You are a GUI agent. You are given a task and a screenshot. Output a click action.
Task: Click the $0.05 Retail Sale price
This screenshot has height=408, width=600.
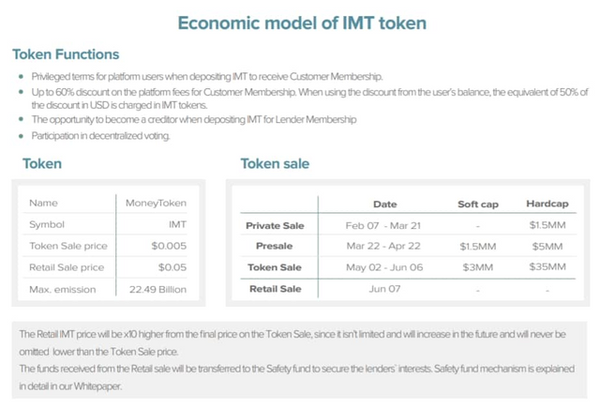click(x=171, y=268)
